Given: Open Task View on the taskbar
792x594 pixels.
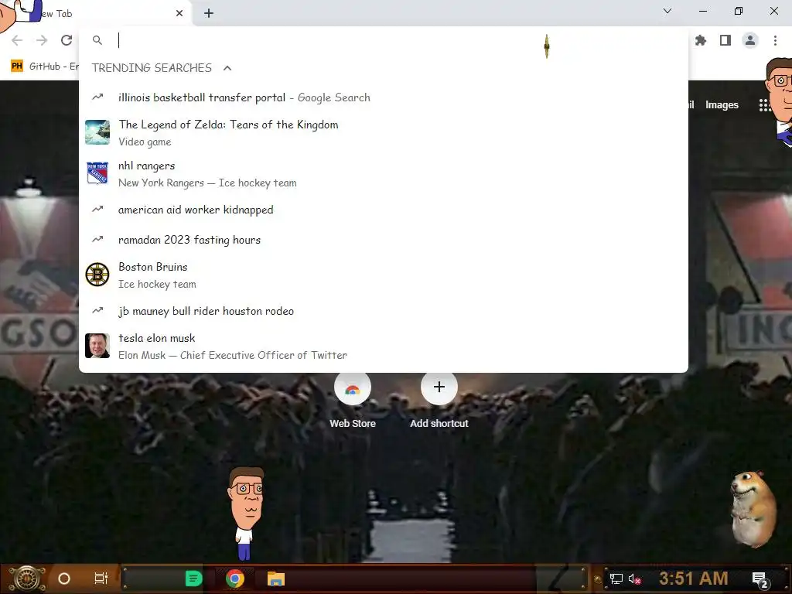Looking at the screenshot, I should [101, 579].
